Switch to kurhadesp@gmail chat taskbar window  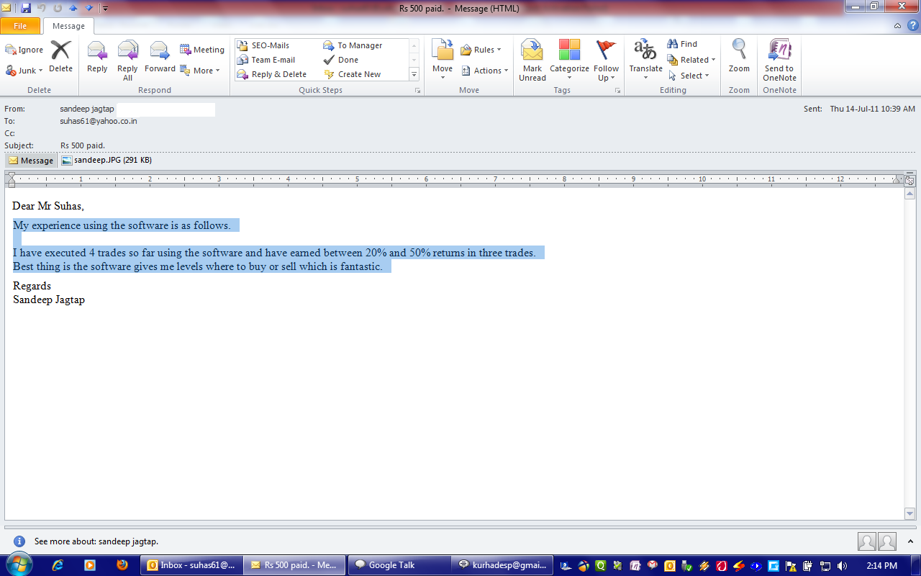(502, 565)
